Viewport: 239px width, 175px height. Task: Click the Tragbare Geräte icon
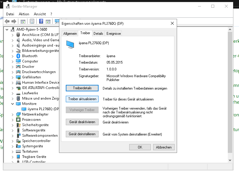(x=18, y=157)
